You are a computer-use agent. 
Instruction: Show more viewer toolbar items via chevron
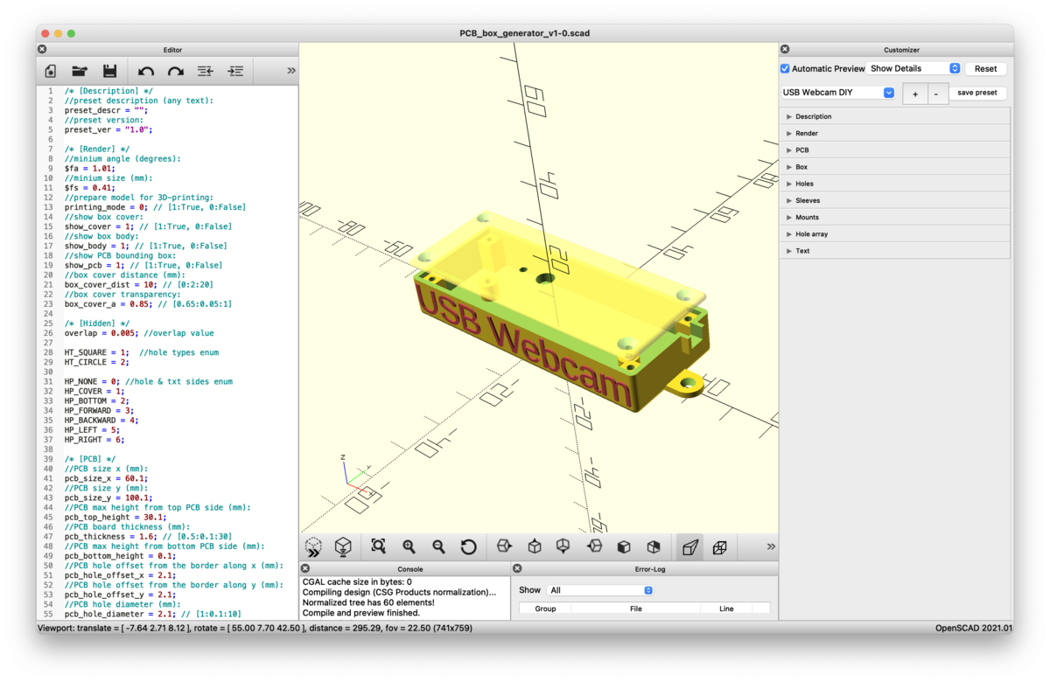pos(771,546)
